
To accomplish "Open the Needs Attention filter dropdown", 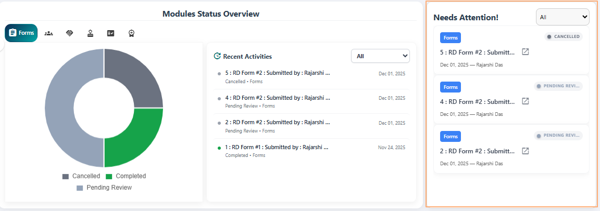I will click(562, 17).
